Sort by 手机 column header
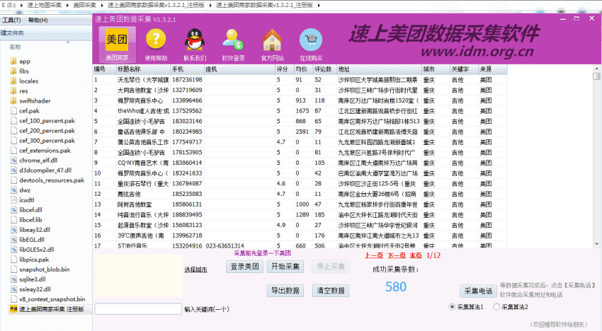 (x=188, y=69)
